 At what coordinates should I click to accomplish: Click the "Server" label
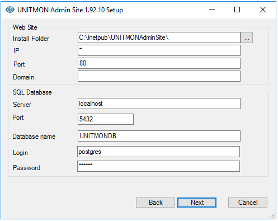pos(22,105)
